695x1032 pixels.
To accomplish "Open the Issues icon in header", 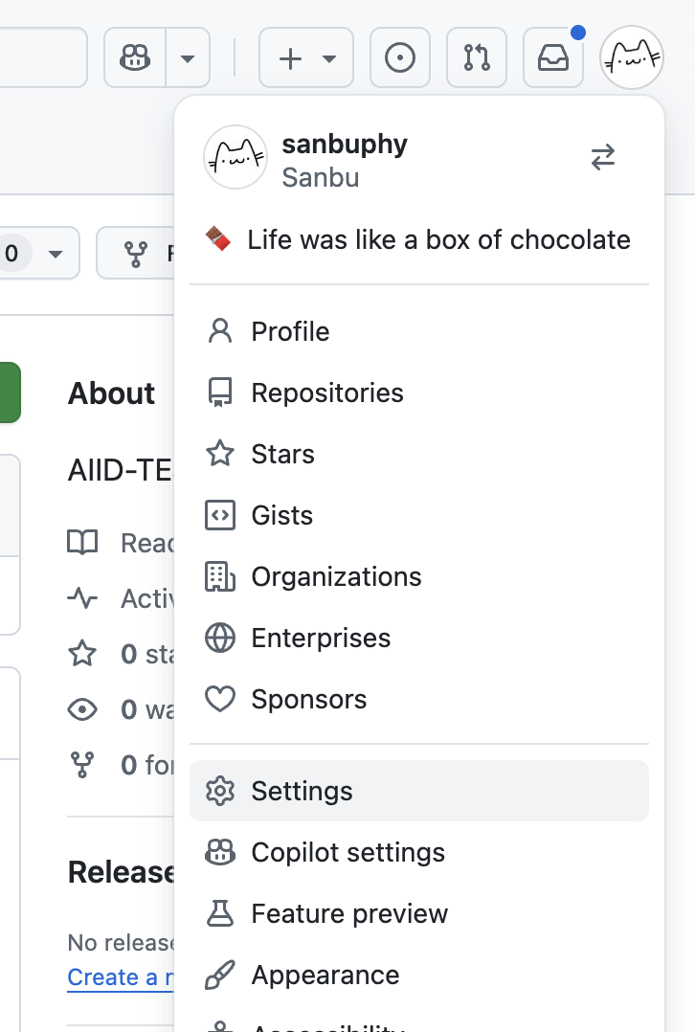I will [399, 58].
